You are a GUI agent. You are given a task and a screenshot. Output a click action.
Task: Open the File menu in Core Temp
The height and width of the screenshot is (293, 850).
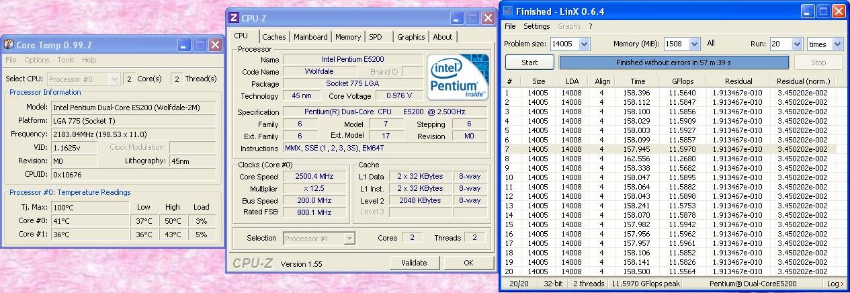coord(11,60)
